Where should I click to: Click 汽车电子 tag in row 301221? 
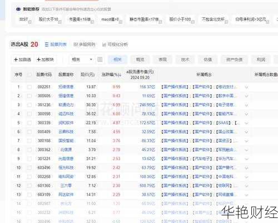(202, 159)
